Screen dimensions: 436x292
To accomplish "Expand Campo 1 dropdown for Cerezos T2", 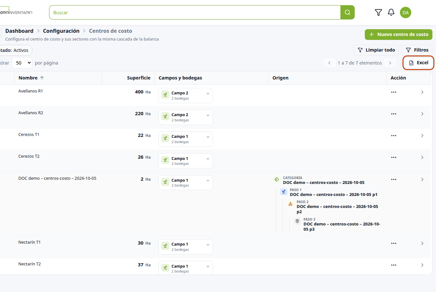I will pyautogui.click(x=186, y=161).
